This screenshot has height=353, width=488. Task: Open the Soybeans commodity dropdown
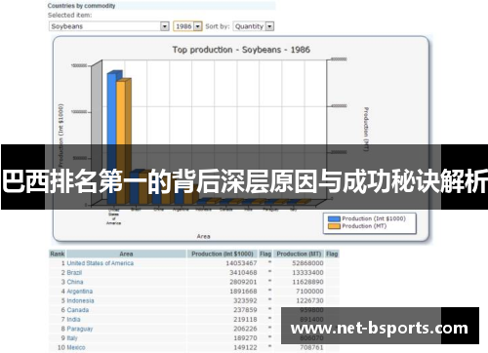(x=109, y=26)
